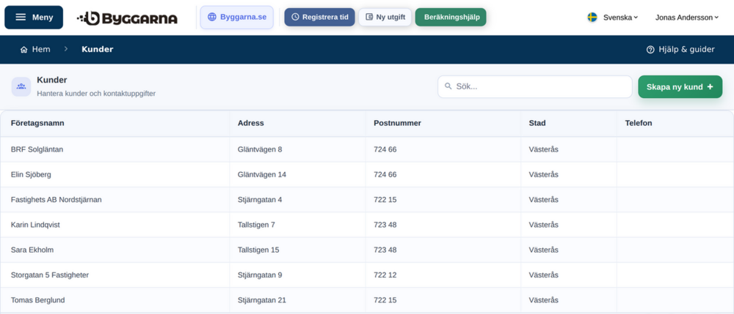Click postal code 722 12

[385, 275]
